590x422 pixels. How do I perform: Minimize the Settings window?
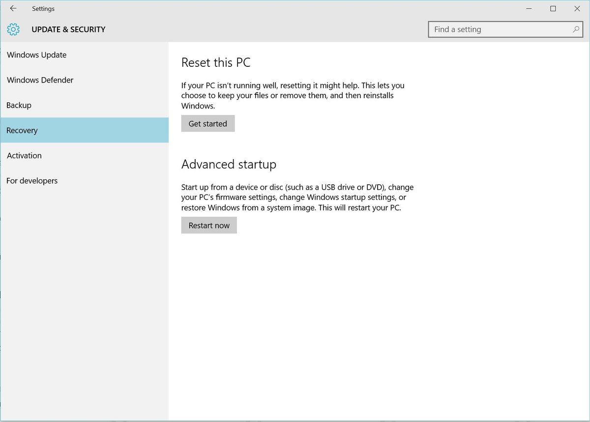pos(529,8)
